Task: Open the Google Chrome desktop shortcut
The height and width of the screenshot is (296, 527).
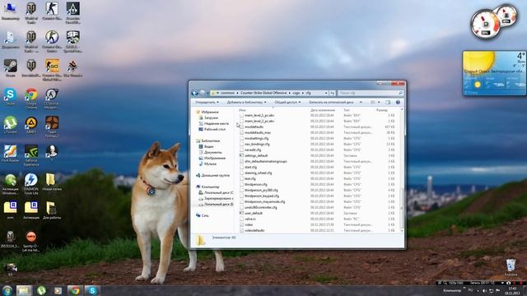Action: [x=31, y=98]
